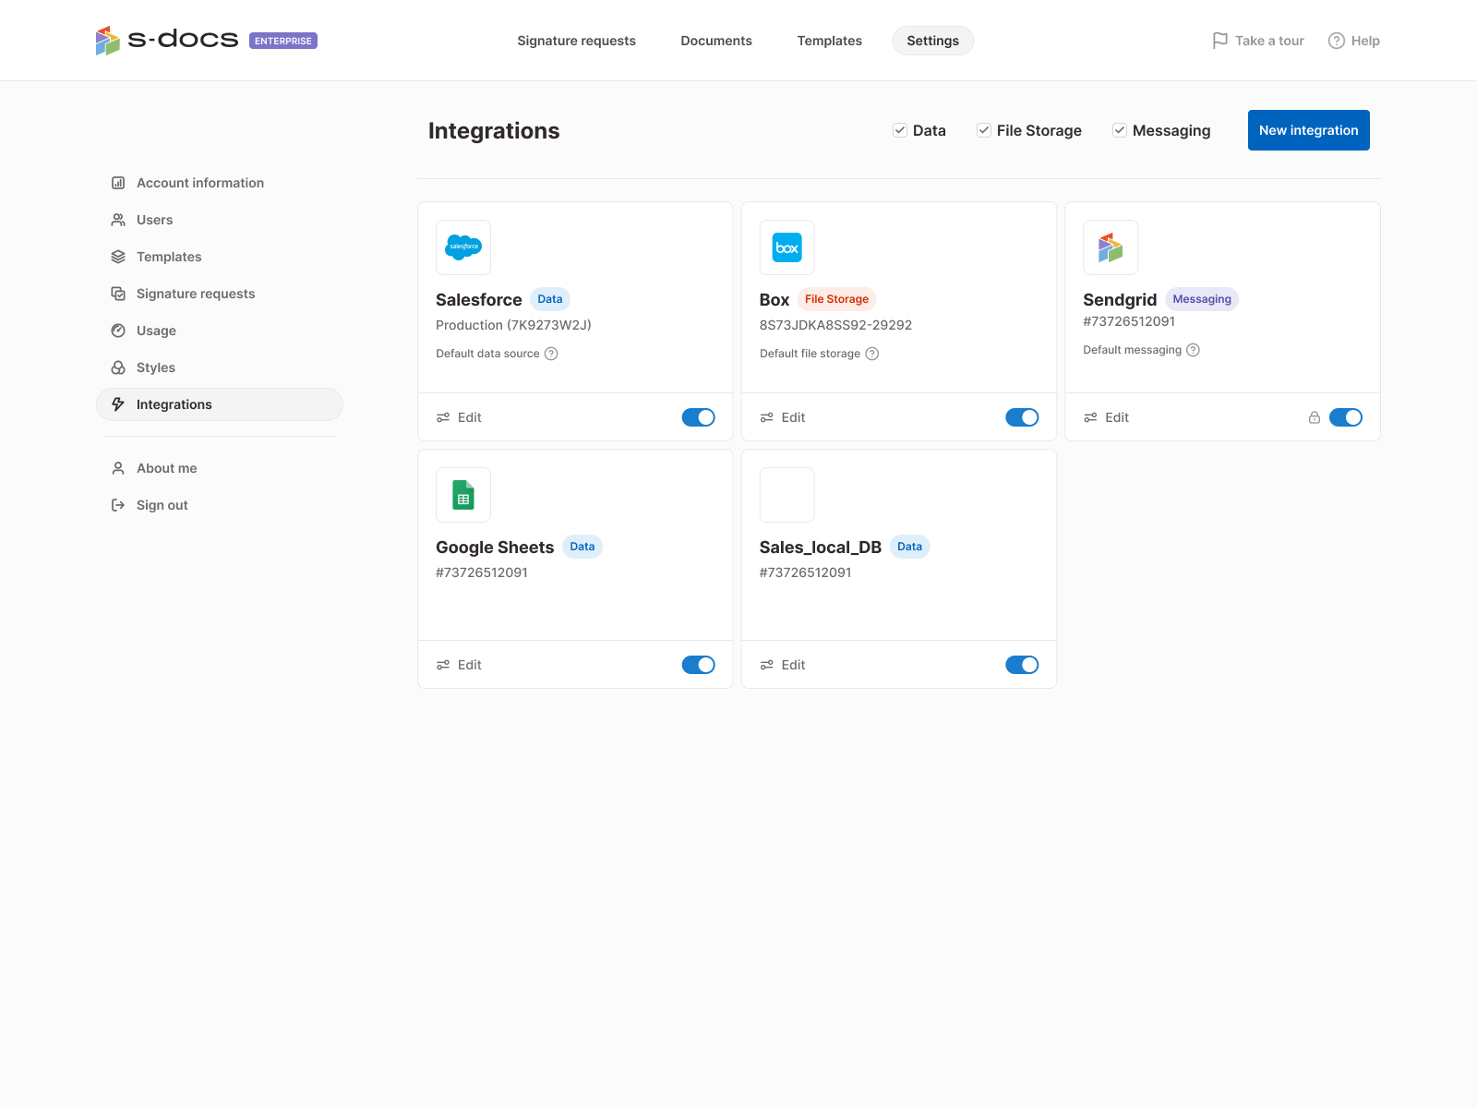Click the Edit sliders icon on Sales_local_DB card
This screenshot has width=1477, height=1108.
coord(767,665)
